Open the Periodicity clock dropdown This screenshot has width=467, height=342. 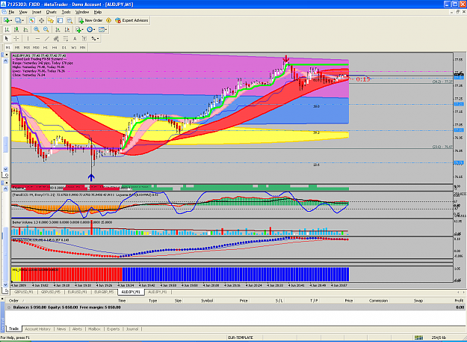click(91, 29)
